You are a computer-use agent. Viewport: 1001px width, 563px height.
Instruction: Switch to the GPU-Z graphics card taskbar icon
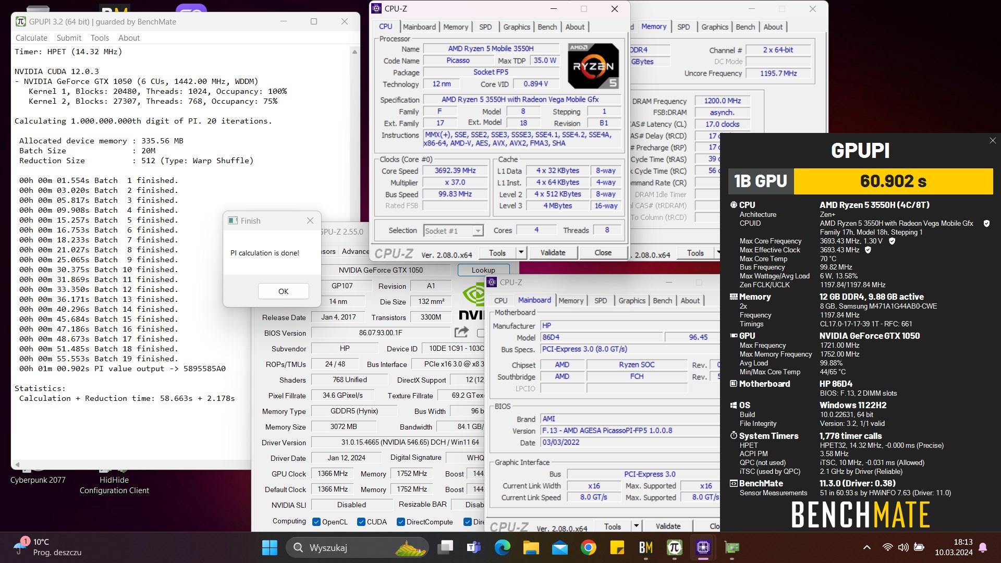[732, 547]
